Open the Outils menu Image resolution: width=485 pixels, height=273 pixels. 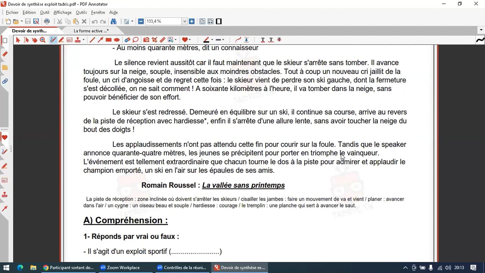(81, 13)
